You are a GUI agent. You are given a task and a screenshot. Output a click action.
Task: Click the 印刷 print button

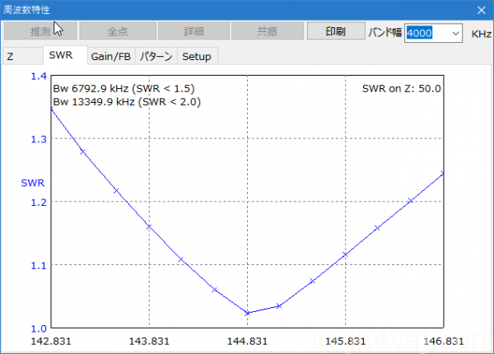click(335, 32)
